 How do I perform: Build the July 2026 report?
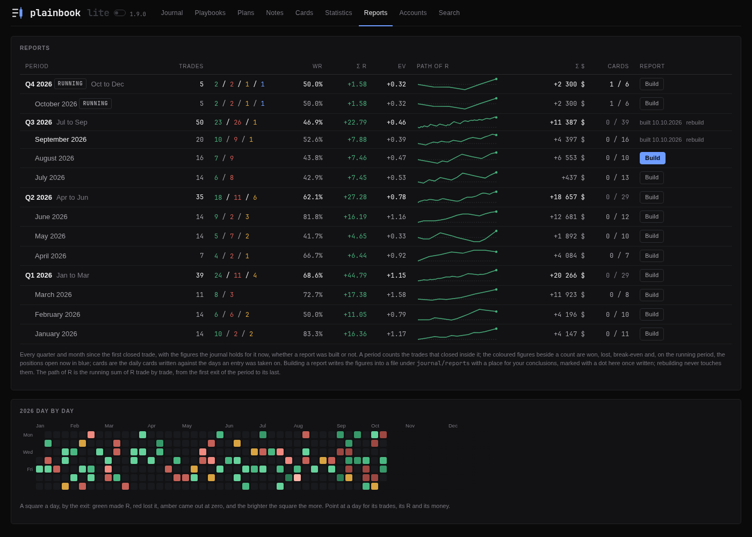point(652,177)
